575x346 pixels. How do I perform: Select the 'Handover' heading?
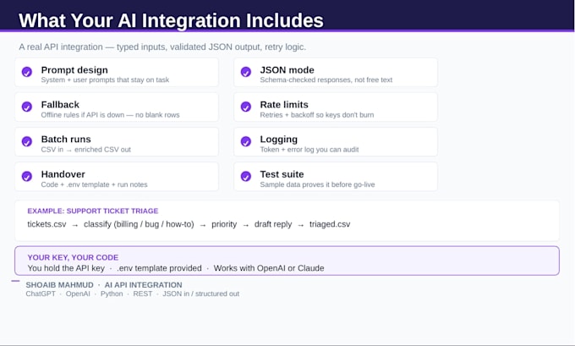coord(63,174)
